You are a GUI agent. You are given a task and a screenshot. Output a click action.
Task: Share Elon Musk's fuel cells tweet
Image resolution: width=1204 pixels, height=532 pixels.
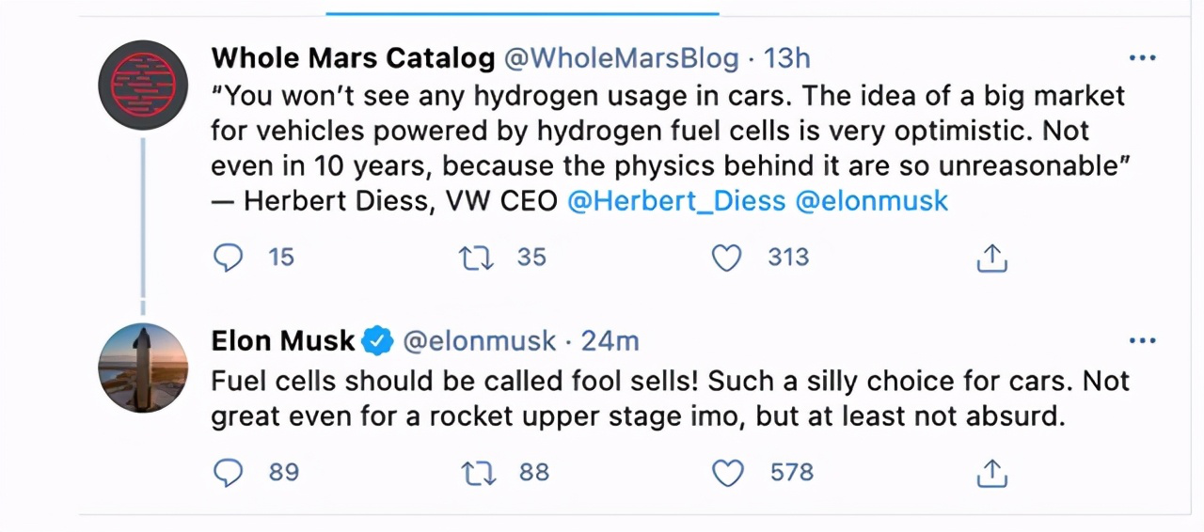(991, 472)
